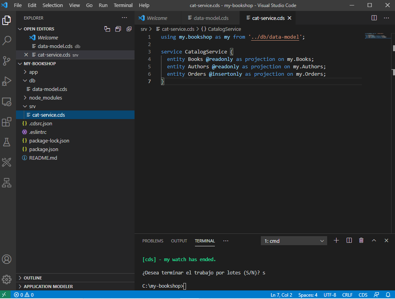Click the CRLF line ending indicator
Viewport: 395px width, 299px height.
pos(347,295)
